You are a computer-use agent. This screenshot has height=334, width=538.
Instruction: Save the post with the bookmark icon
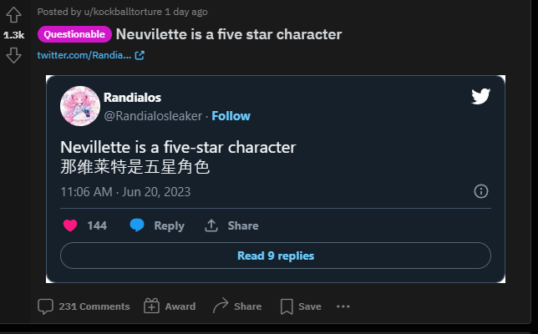tap(300, 306)
